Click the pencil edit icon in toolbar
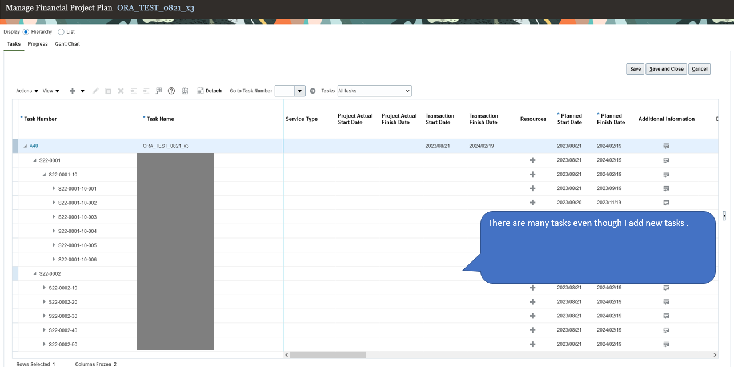Image resolution: width=734 pixels, height=367 pixels. click(95, 91)
